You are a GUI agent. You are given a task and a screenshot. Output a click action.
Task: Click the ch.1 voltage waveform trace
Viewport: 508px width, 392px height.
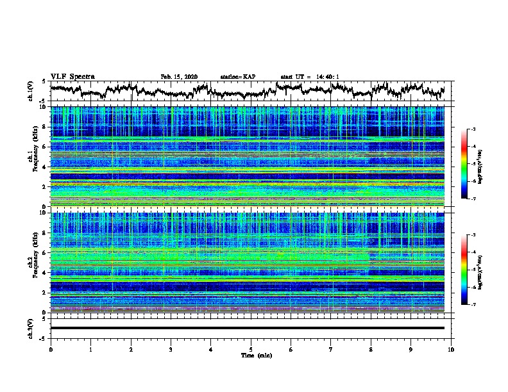coord(248,91)
